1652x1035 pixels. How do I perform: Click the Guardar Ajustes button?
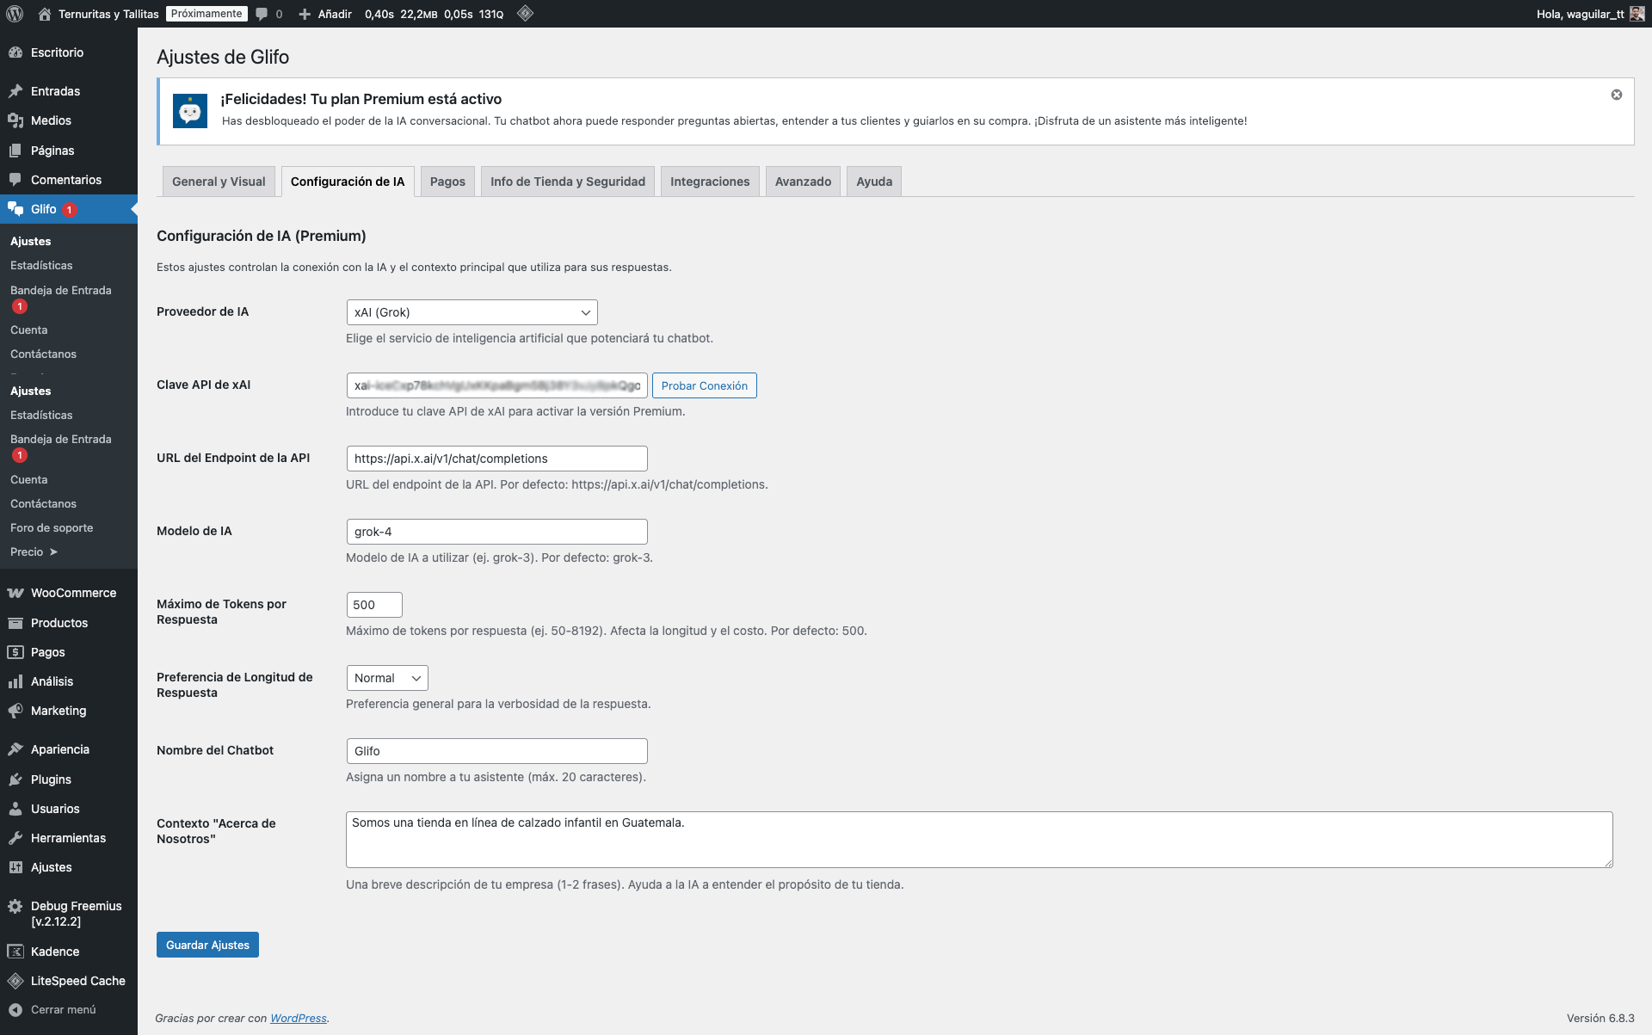pos(207,945)
